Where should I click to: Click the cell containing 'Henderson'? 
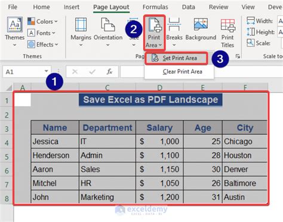coord(55,155)
